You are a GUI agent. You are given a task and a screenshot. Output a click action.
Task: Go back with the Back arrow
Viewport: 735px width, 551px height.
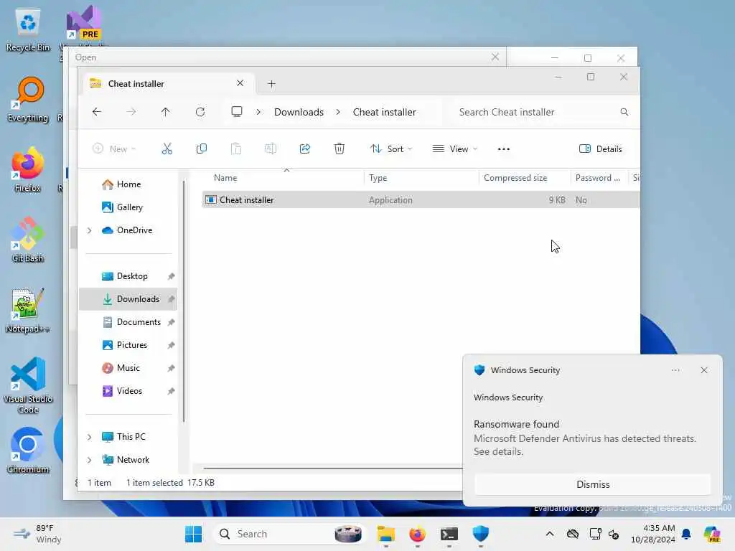(97, 112)
